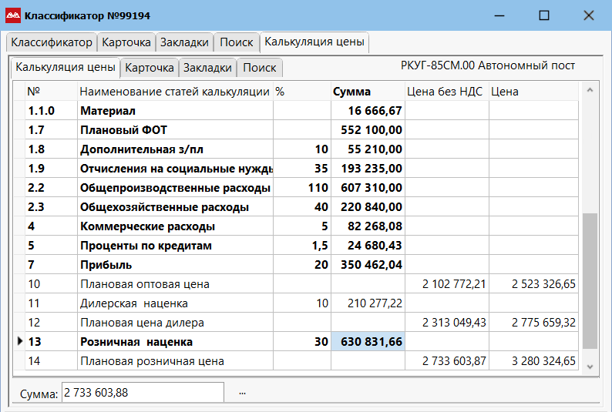Click the row indicator arrow beside row 13
Image resolution: width=612 pixels, height=412 pixels.
(20, 342)
